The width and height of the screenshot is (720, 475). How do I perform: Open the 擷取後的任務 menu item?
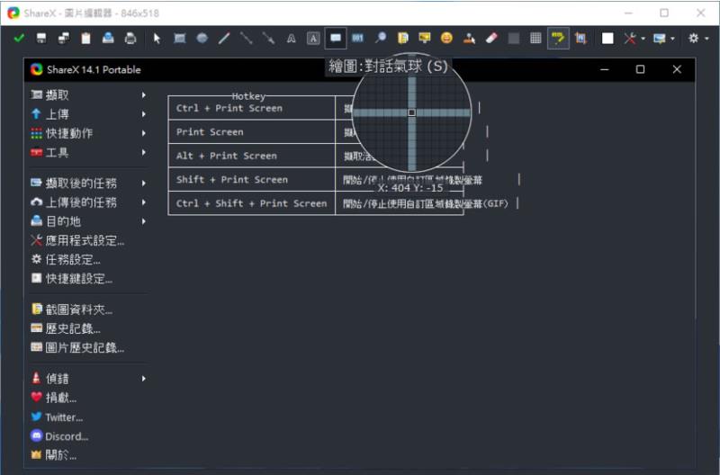pos(88,184)
